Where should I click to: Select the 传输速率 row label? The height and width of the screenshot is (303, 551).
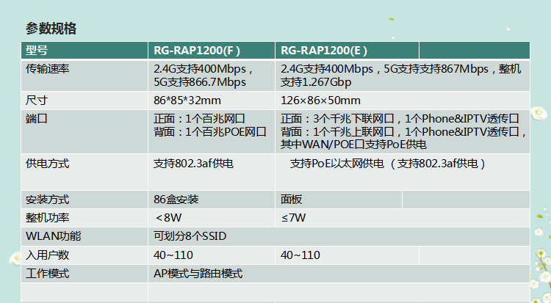tap(48, 69)
